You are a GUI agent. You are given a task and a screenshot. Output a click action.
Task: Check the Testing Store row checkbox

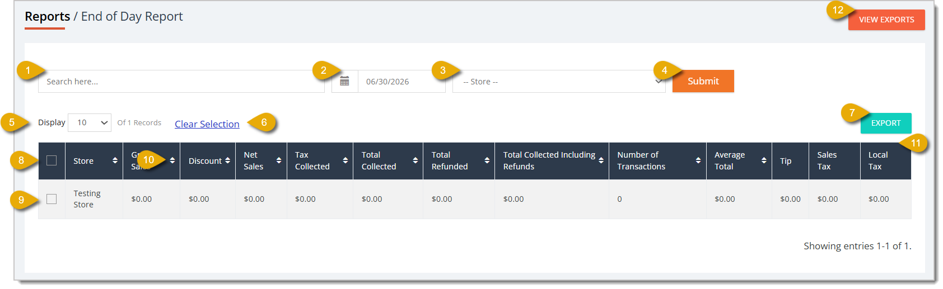coord(52,199)
